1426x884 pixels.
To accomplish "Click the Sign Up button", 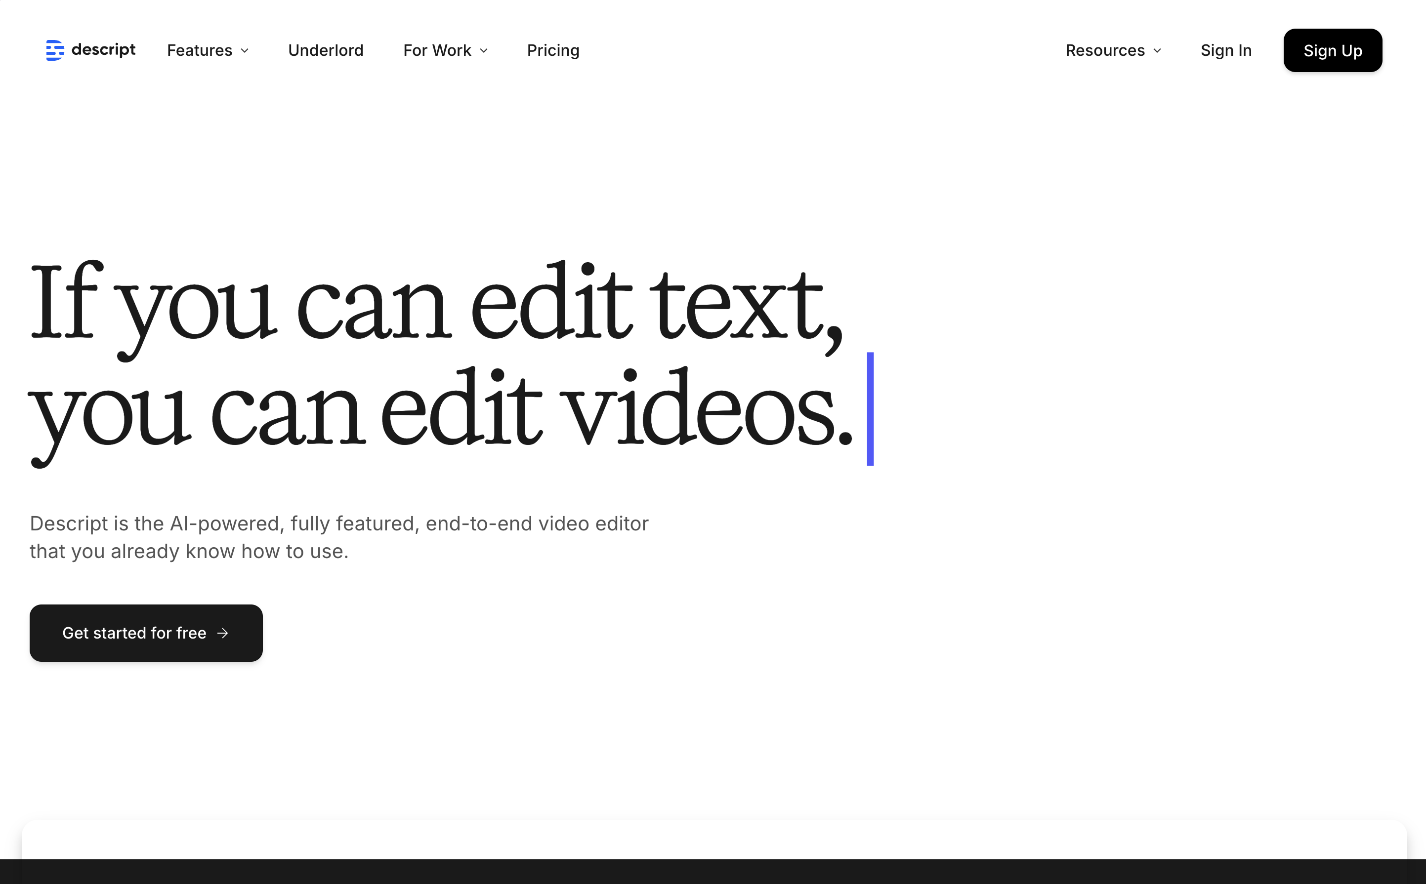I will point(1333,50).
